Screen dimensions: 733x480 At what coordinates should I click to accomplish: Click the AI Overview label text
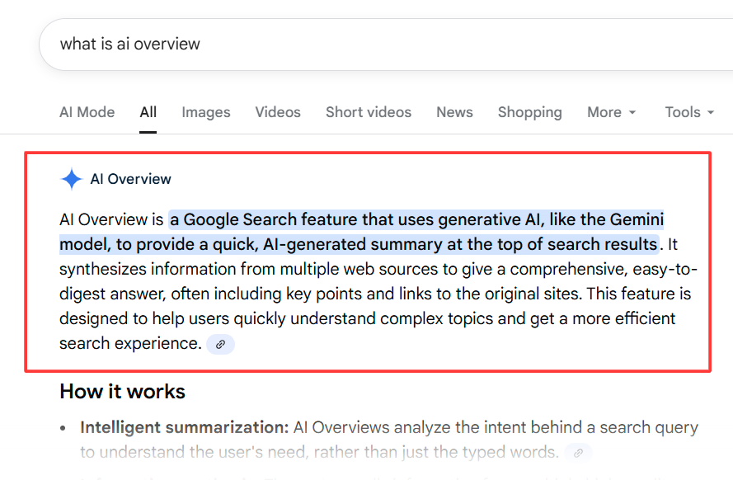coord(132,178)
